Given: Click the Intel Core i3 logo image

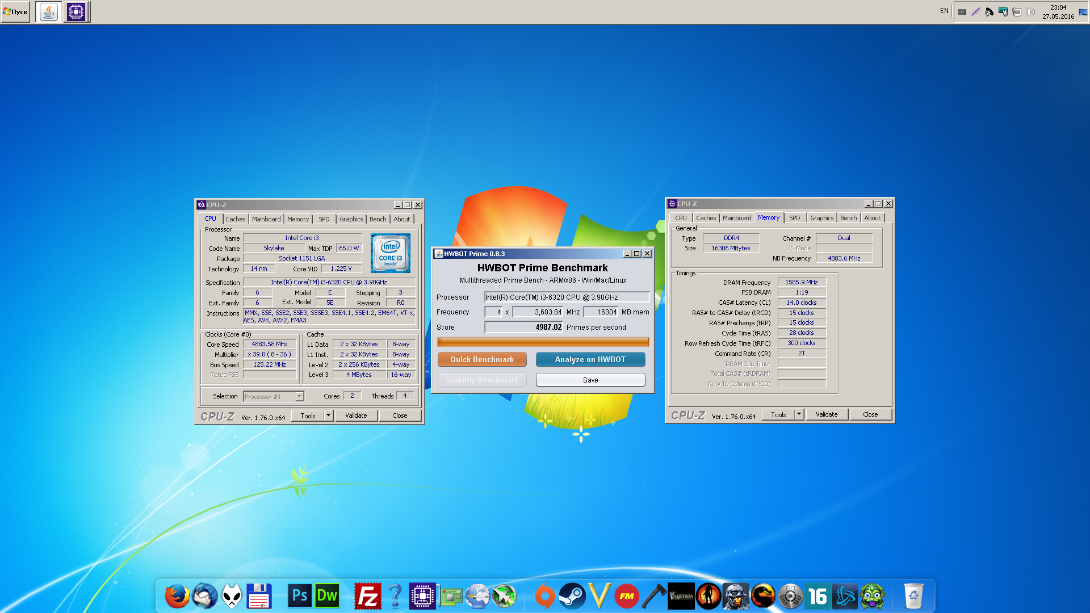Looking at the screenshot, I should [x=391, y=253].
